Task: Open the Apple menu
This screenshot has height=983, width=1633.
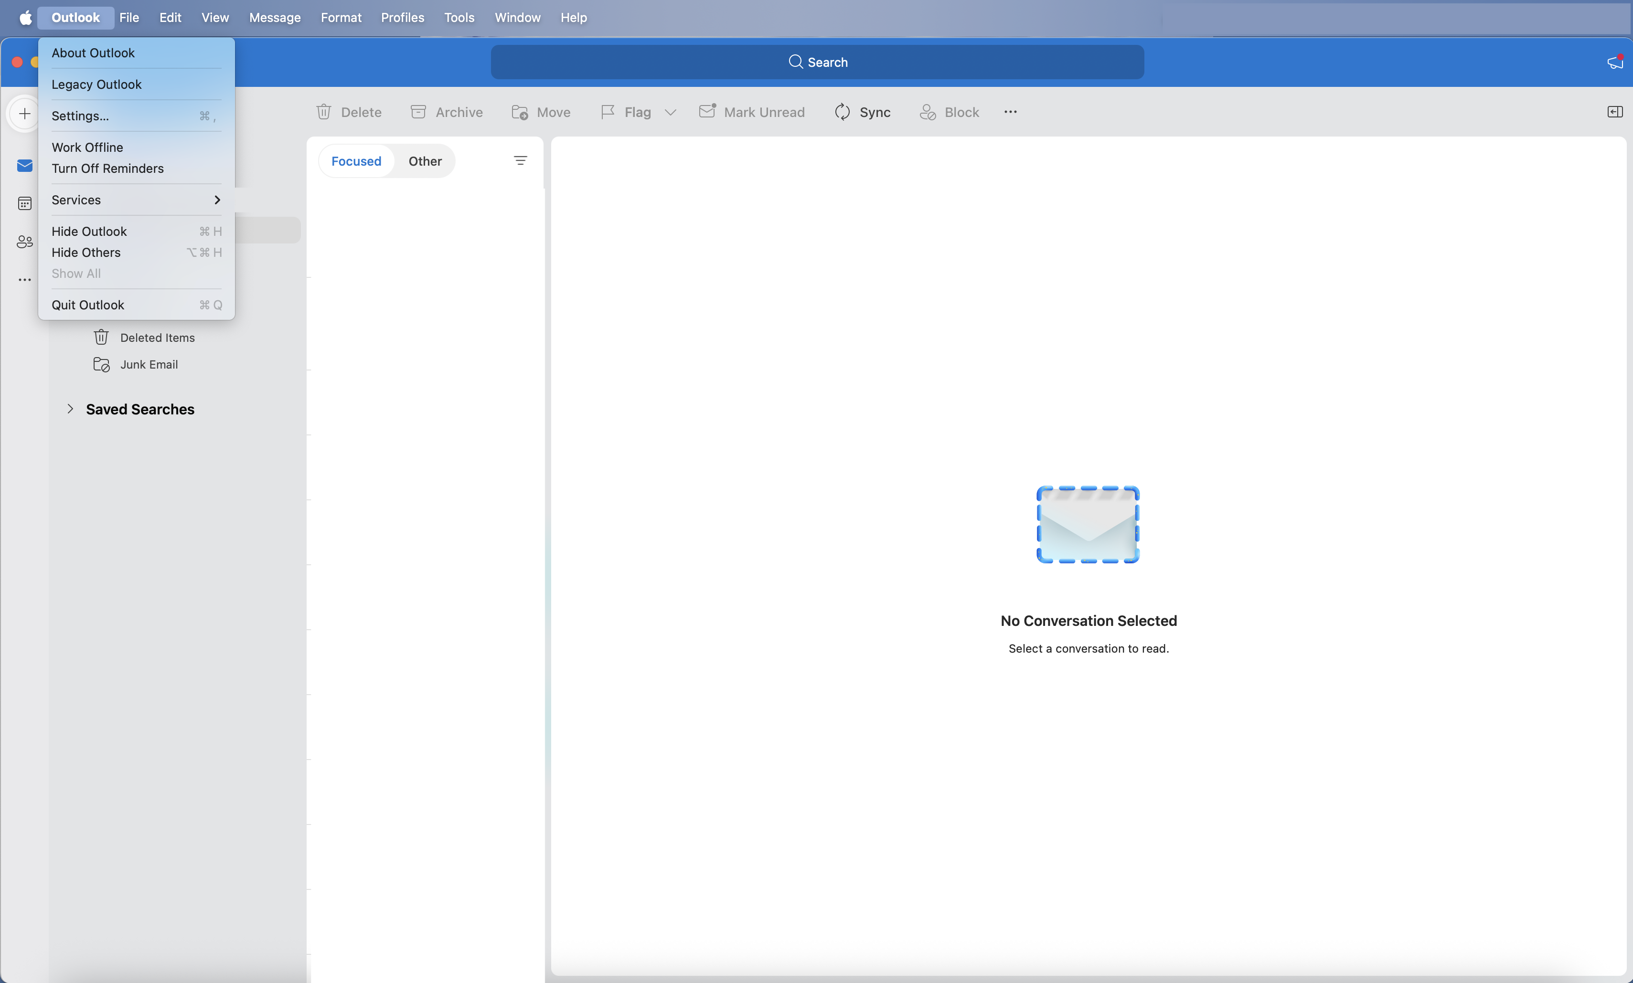Action: 25,18
